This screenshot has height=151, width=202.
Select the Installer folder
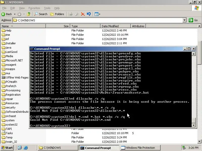9,43
